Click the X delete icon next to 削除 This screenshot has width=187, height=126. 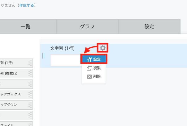(89, 76)
